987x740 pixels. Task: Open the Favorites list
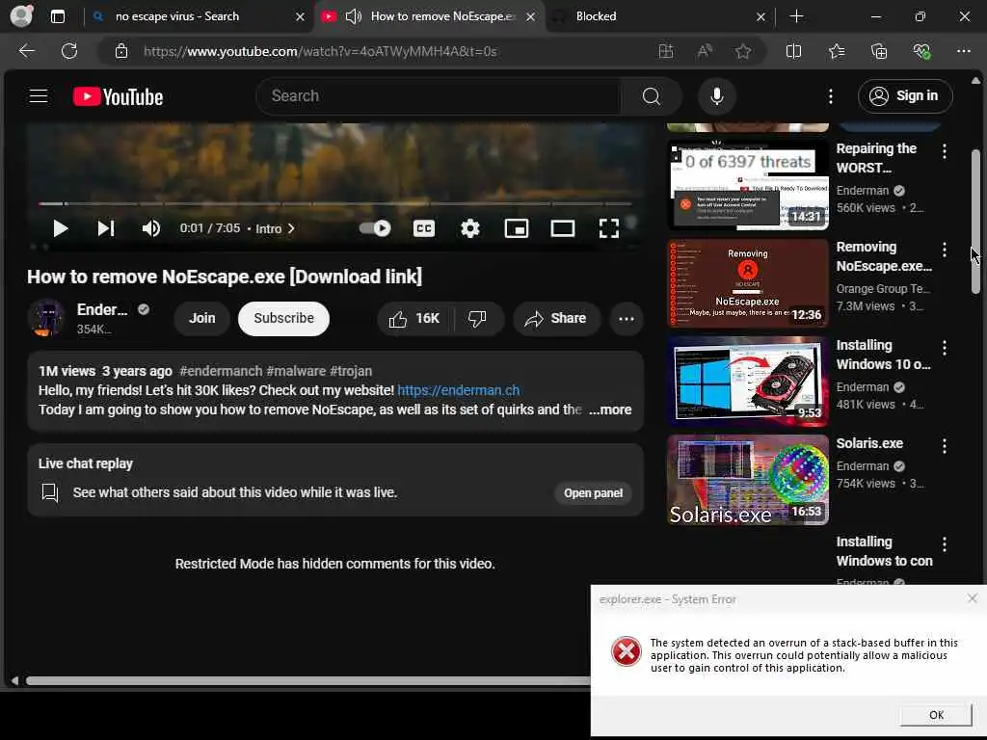[837, 51]
